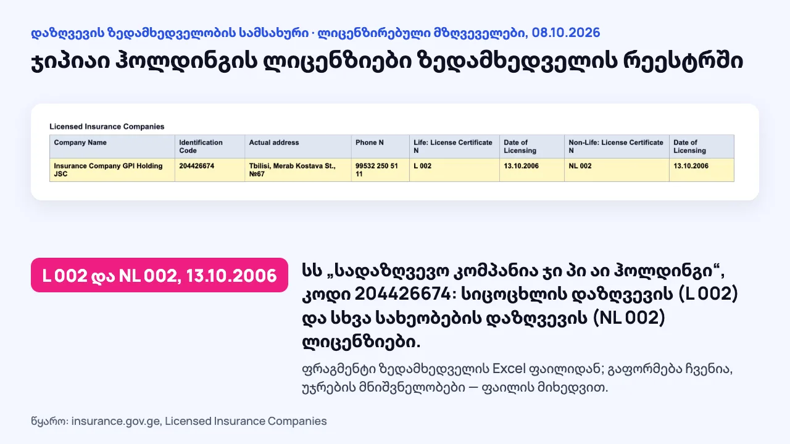Select the 'L 002' license cell
The height and width of the screenshot is (444, 790).
[x=454, y=170]
